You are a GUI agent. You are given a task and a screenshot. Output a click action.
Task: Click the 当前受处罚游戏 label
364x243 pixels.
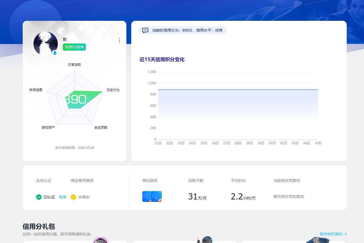287,181
